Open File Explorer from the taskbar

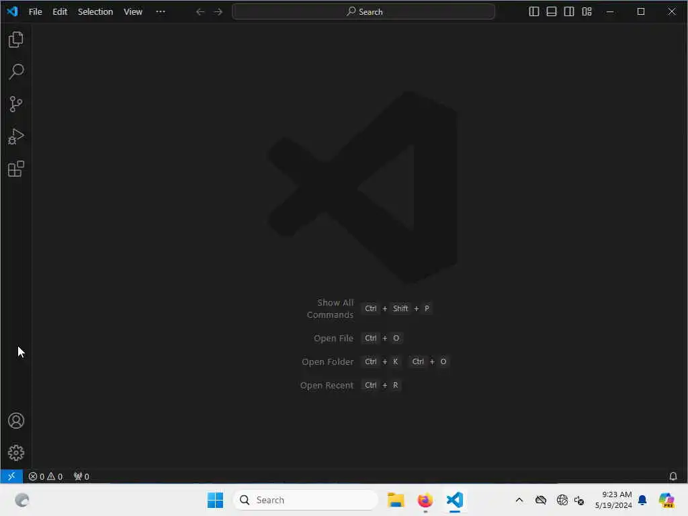point(396,500)
